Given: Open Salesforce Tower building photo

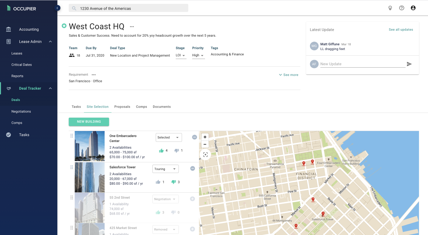Looking at the screenshot, I should (x=90, y=177).
